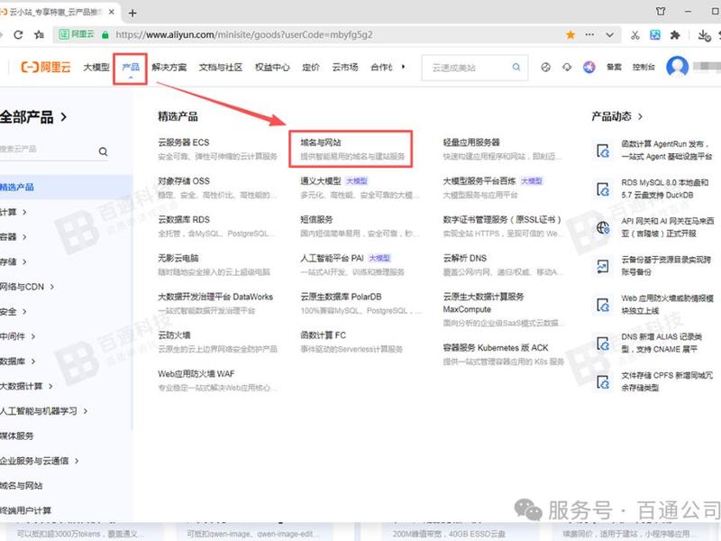Open the 大模型 nav menu
Image resolution: width=721 pixels, height=541 pixels.
click(x=96, y=67)
